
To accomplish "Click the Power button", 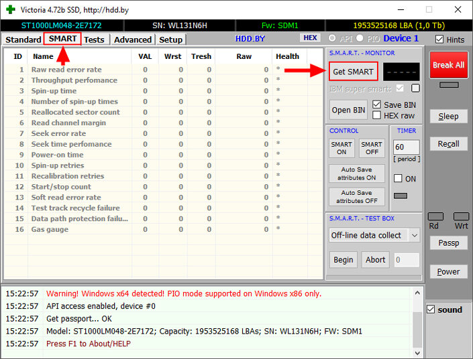I will (x=449, y=272).
